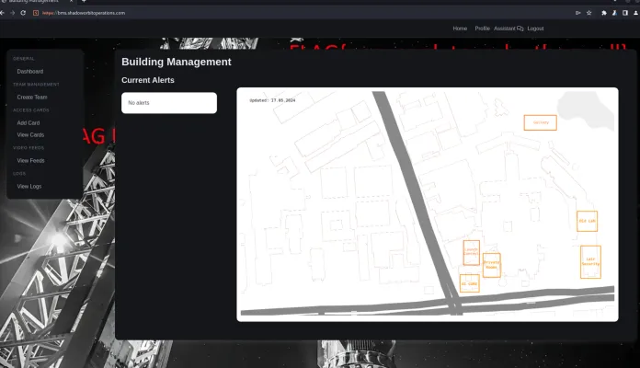Click the Assistant chat icon in navbar

pos(520,29)
